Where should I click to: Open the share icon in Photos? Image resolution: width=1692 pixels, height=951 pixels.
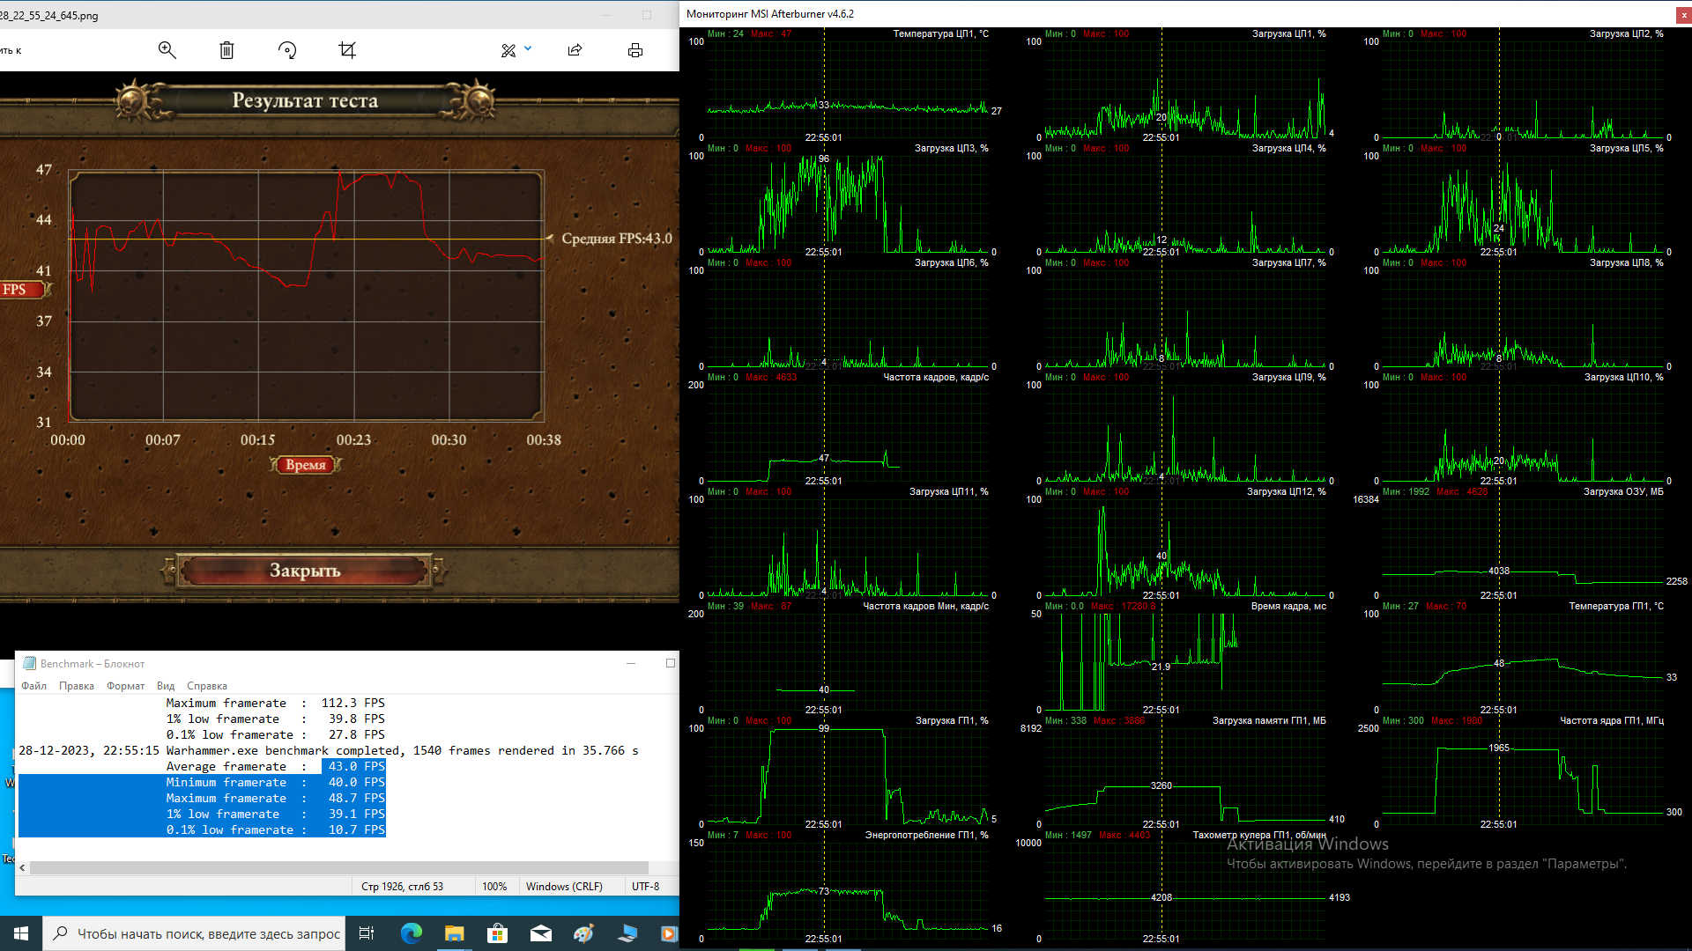(x=575, y=50)
